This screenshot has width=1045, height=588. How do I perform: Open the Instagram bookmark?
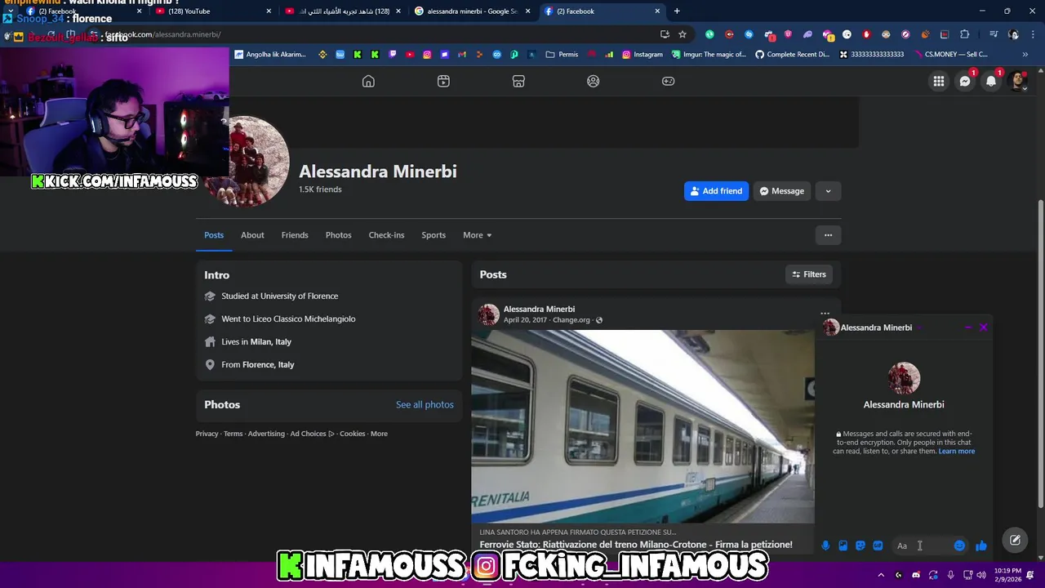point(642,55)
